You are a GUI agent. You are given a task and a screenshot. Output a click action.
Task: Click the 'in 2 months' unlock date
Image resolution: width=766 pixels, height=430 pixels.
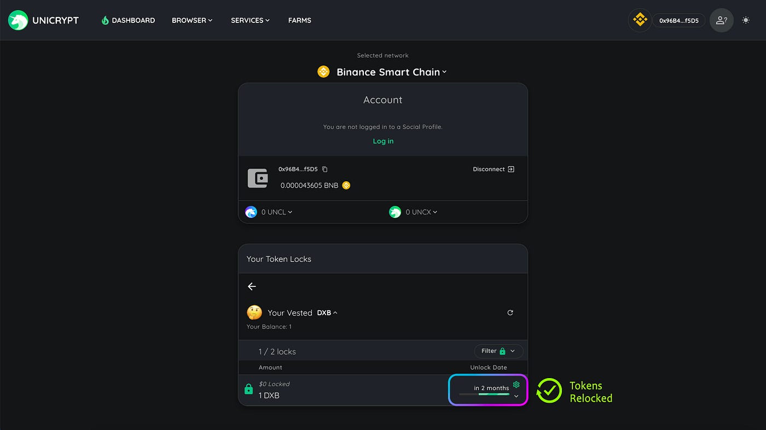491,388
